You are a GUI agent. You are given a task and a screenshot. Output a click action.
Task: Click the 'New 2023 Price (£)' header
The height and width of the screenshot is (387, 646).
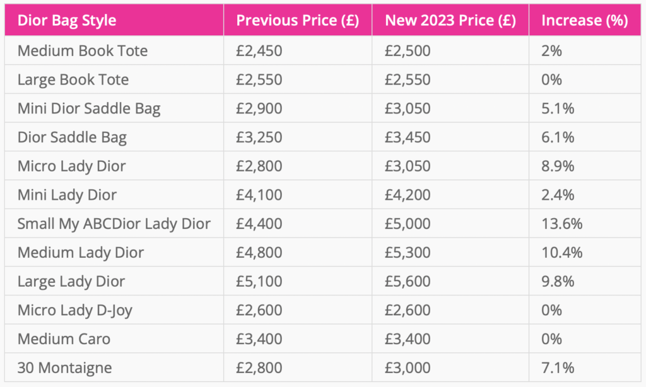tap(450, 20)
